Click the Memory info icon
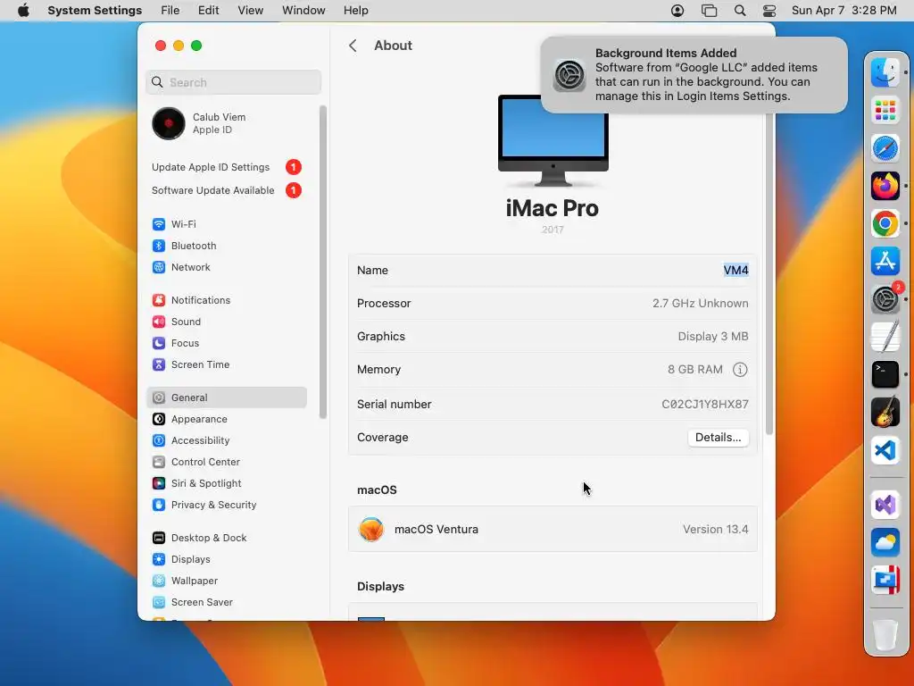The image size is (914, 686). 740,369
